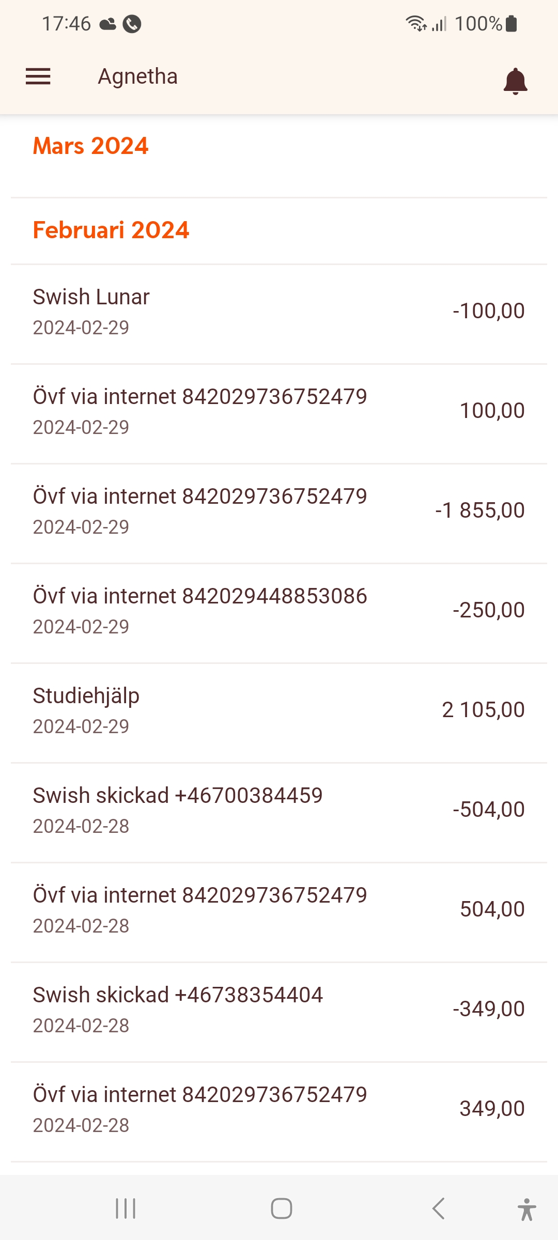
Task: Open the Swish Lunar transaction
Action: click(x=279, y=312)
